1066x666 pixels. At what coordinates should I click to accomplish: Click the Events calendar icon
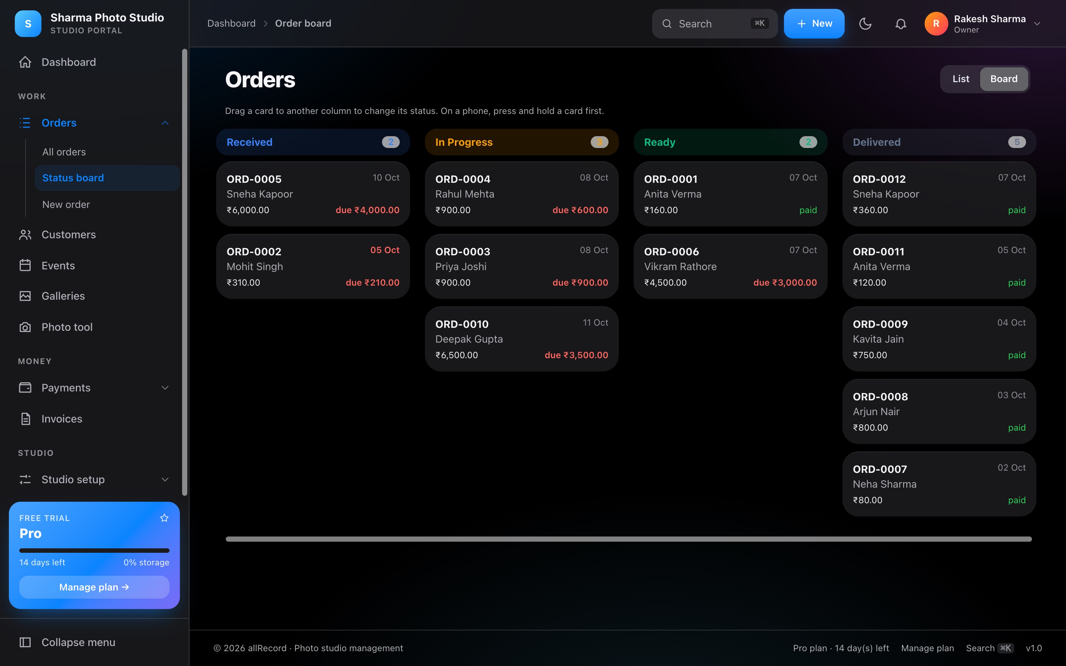coord(25,266)
